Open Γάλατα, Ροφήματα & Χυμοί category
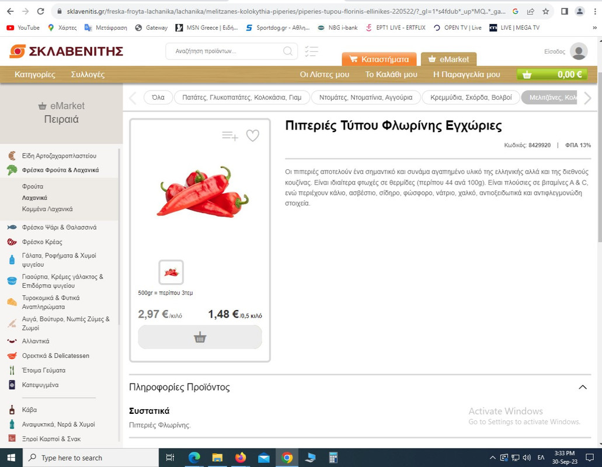 click(x=59, y=260)
